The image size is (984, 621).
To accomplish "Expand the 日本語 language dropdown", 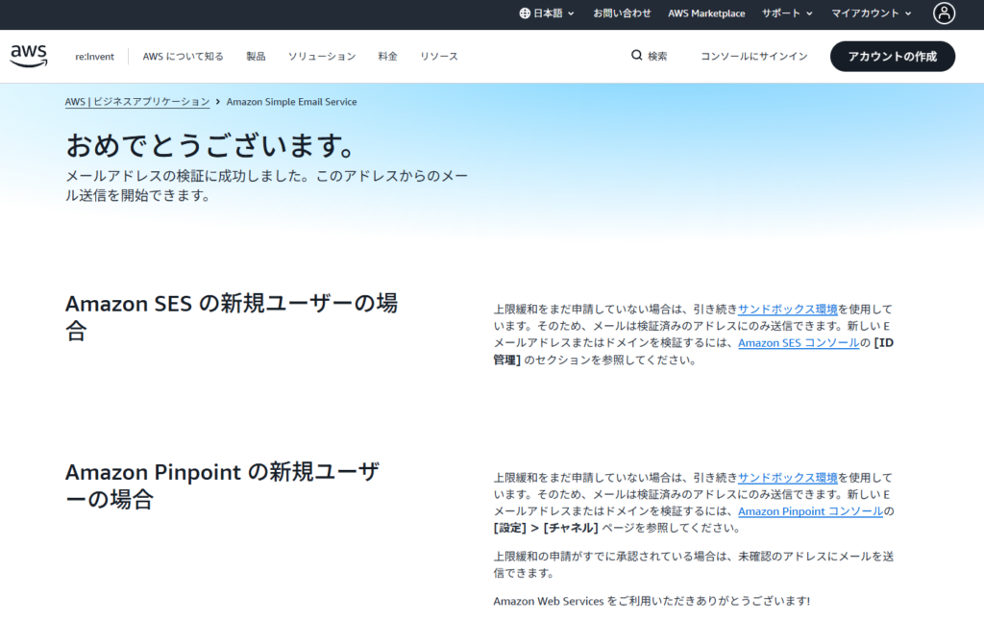I will click(547, 13).
